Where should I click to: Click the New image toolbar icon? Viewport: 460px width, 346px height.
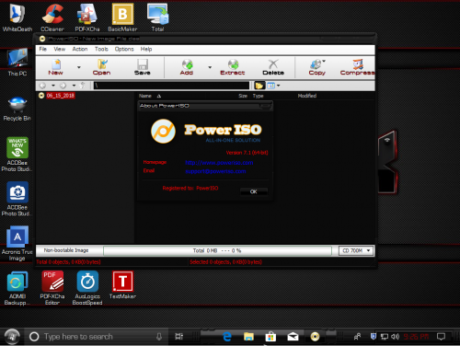(56, 67)
